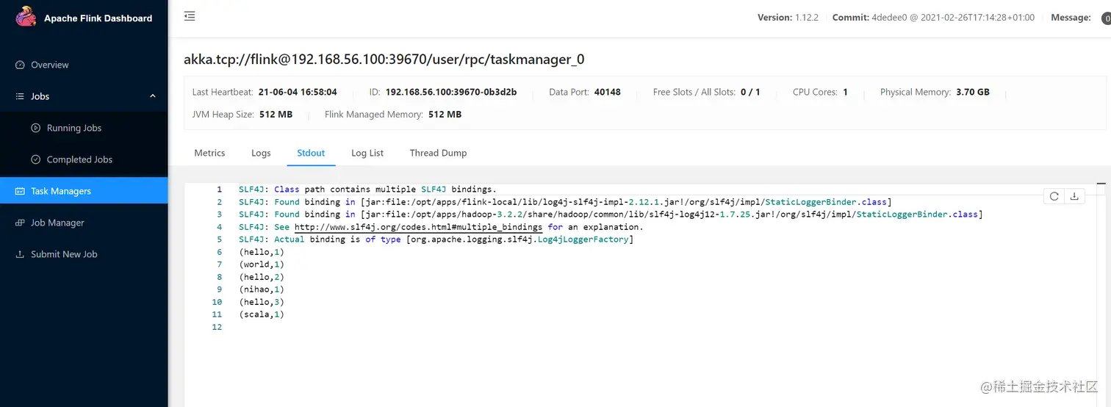Image resolution: width=1111 pixels, height=407 pixels.
Task: Click the Last Heartbeat timestamp value
Action: click(298, 93)
